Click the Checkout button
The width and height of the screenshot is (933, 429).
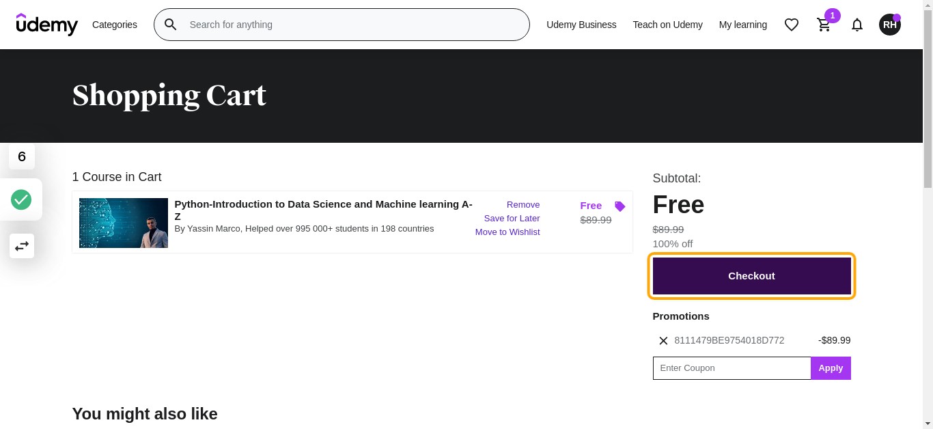(x=752, y=276)
